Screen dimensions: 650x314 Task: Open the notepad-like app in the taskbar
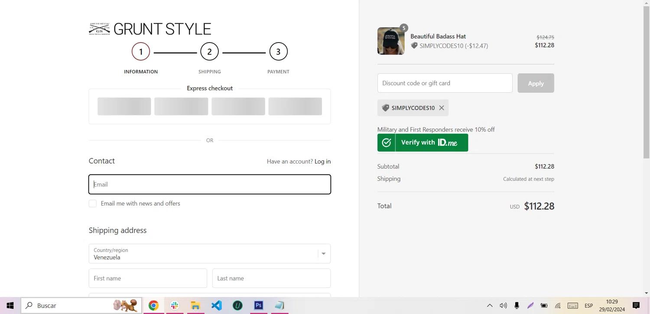(x=279, y=305)
